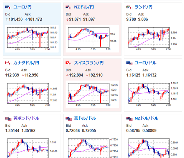Image resolution: width=184 pixels, height=158 pixels.
Task: Click the Canadian dollar/Yen flag icon
Action: 8,63
